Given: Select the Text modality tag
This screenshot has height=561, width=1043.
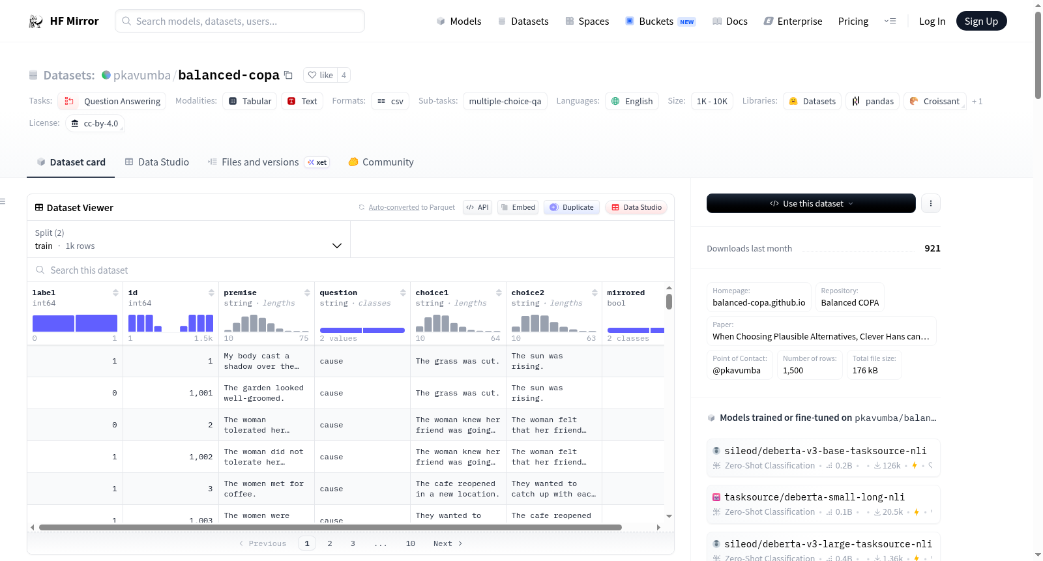Looking at the screenshot, I should coord(302,101).
